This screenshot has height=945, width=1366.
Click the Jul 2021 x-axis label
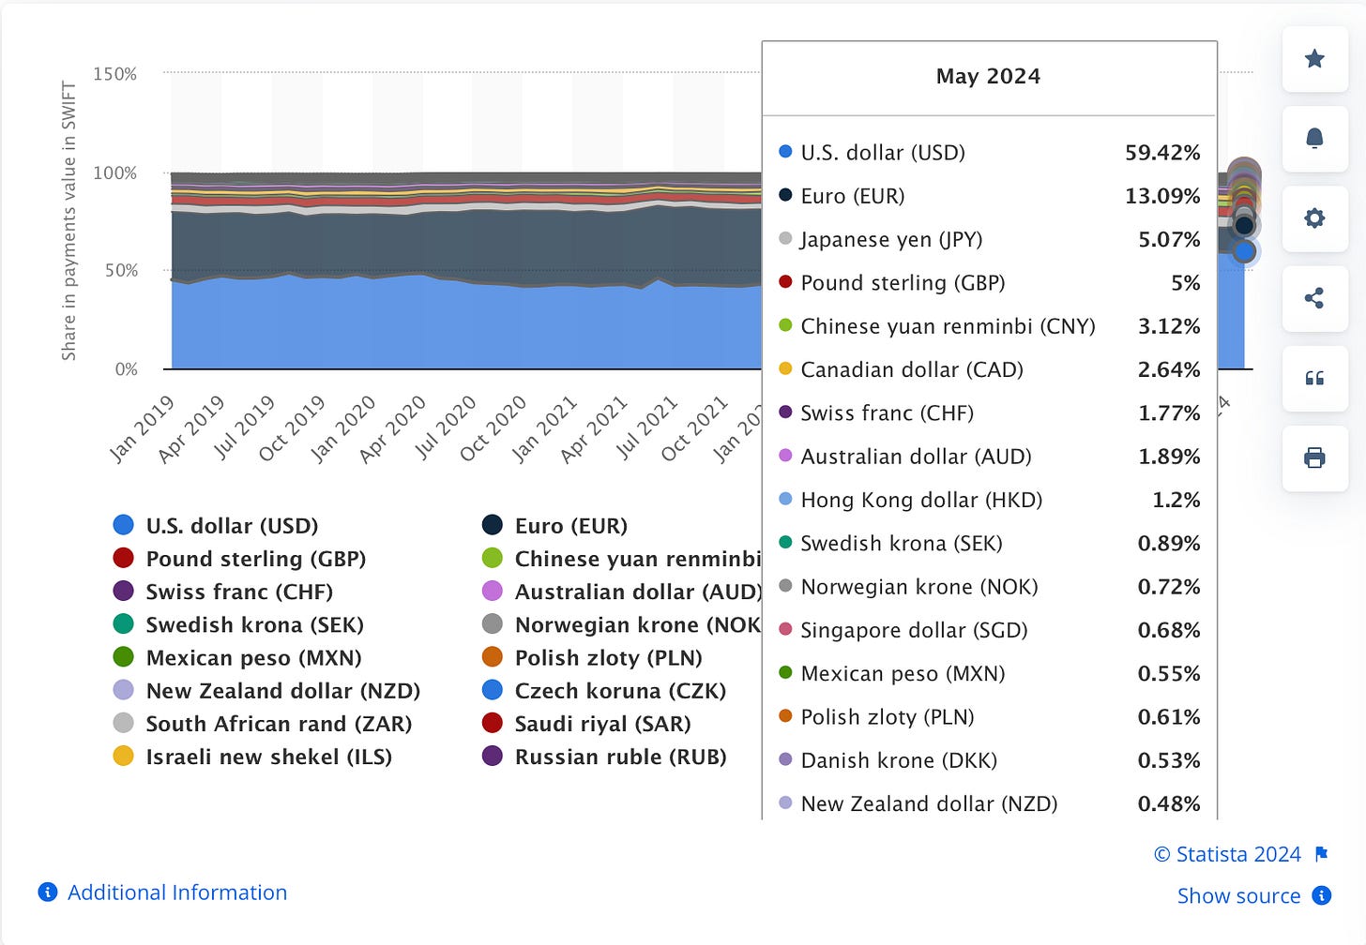[x=645, y=427]
